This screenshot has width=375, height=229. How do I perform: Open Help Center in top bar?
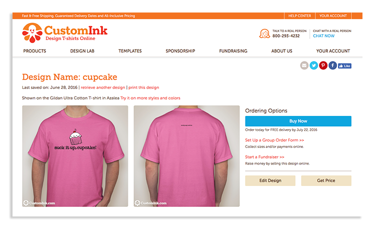pos(299,16)
